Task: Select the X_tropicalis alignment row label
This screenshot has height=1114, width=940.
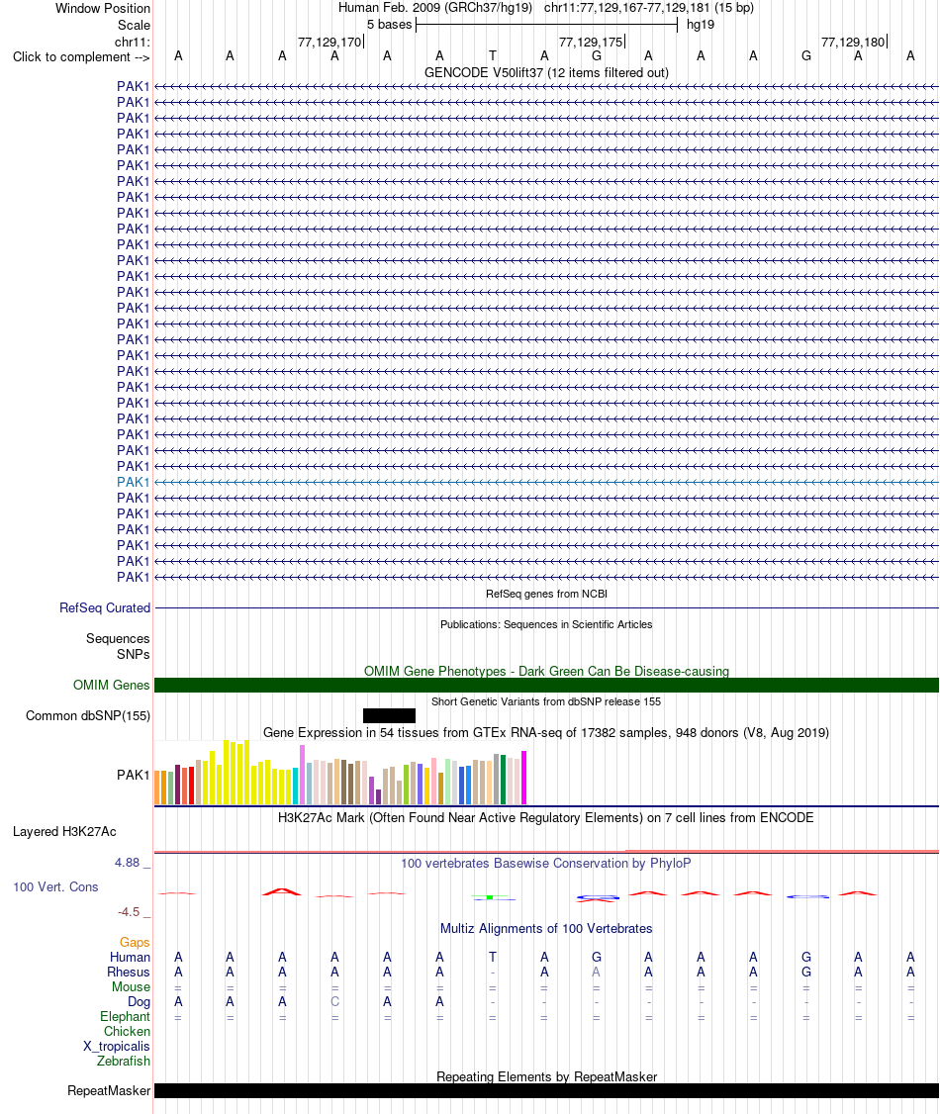Action: pos(117,1047)
